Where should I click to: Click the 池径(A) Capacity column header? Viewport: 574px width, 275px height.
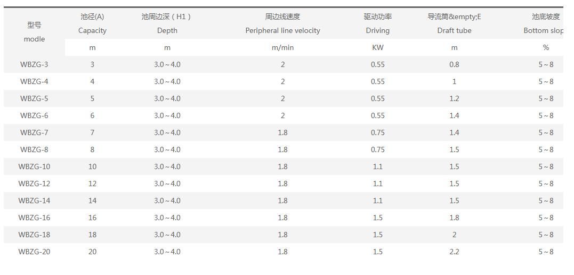pos(92,23)
